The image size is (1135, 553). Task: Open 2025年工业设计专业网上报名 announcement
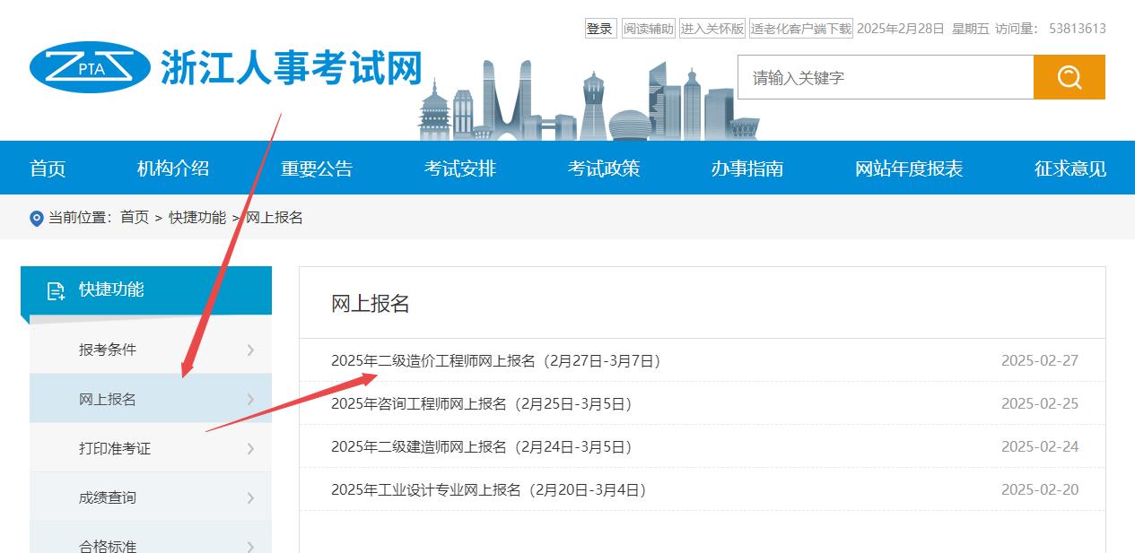pos(489,488)
